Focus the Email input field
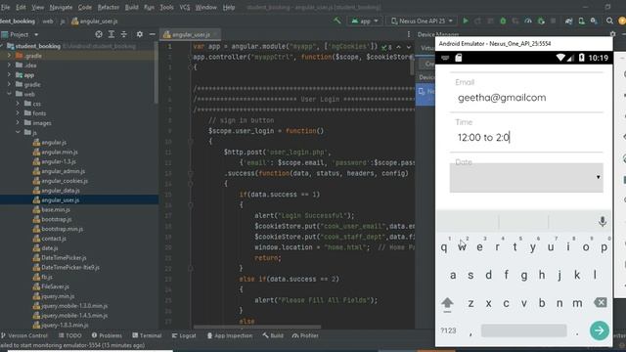 pos(526,98)
